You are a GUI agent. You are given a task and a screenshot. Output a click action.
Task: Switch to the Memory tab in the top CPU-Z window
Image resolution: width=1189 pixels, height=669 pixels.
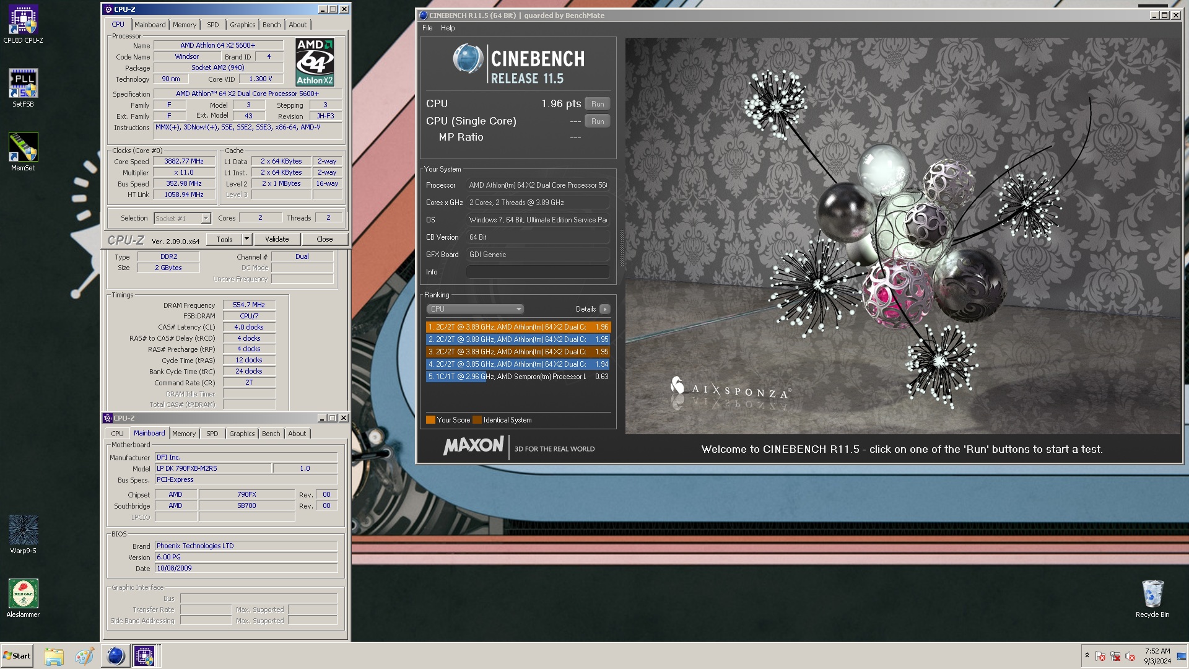185,25
